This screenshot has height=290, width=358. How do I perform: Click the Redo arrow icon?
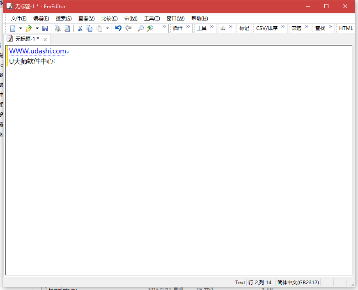click(x=128, y=28)
